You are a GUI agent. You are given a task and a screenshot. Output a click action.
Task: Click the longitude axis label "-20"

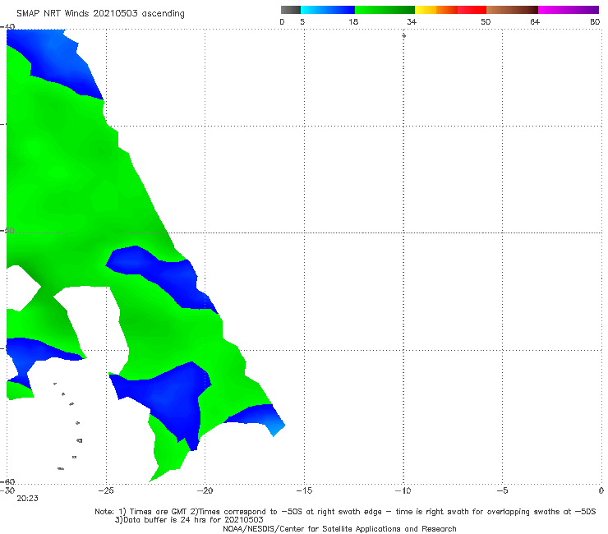pos(205,490)
